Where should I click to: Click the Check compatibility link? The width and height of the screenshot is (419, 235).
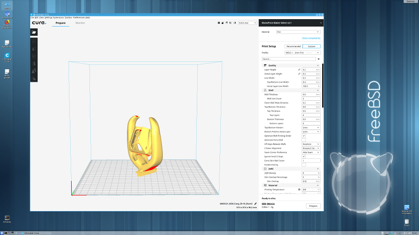tap(311, 38)
